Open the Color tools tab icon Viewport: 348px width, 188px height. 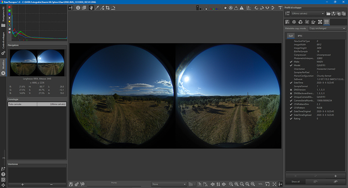(x=301, y=22)
